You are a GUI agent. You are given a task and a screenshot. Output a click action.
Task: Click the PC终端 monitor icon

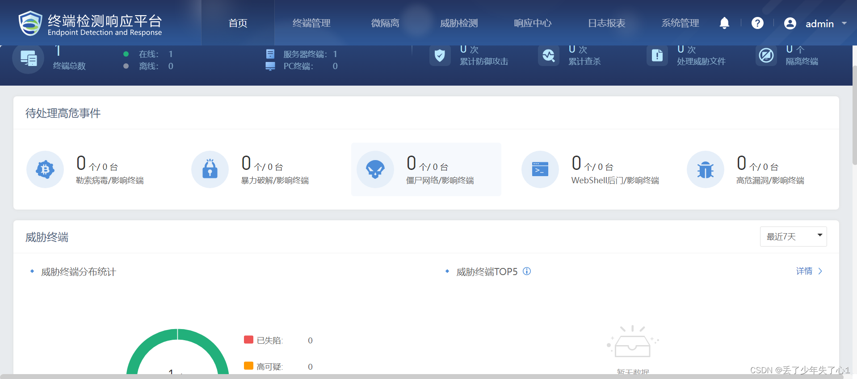(270, 66)
